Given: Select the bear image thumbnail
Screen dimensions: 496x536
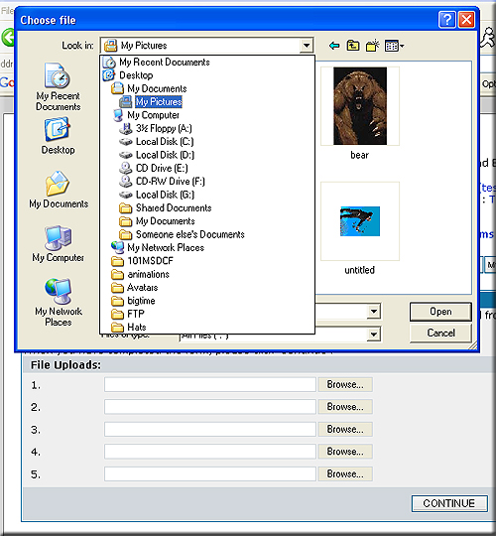Looking at the screenshot, I should [360, 106].
